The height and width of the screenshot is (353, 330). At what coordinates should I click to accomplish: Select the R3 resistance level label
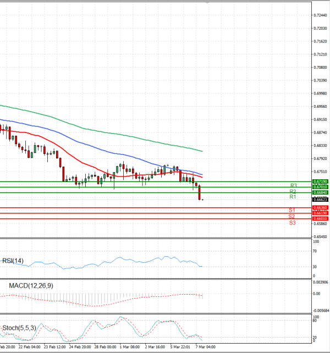pyautogui.click(x=294, y=185)
